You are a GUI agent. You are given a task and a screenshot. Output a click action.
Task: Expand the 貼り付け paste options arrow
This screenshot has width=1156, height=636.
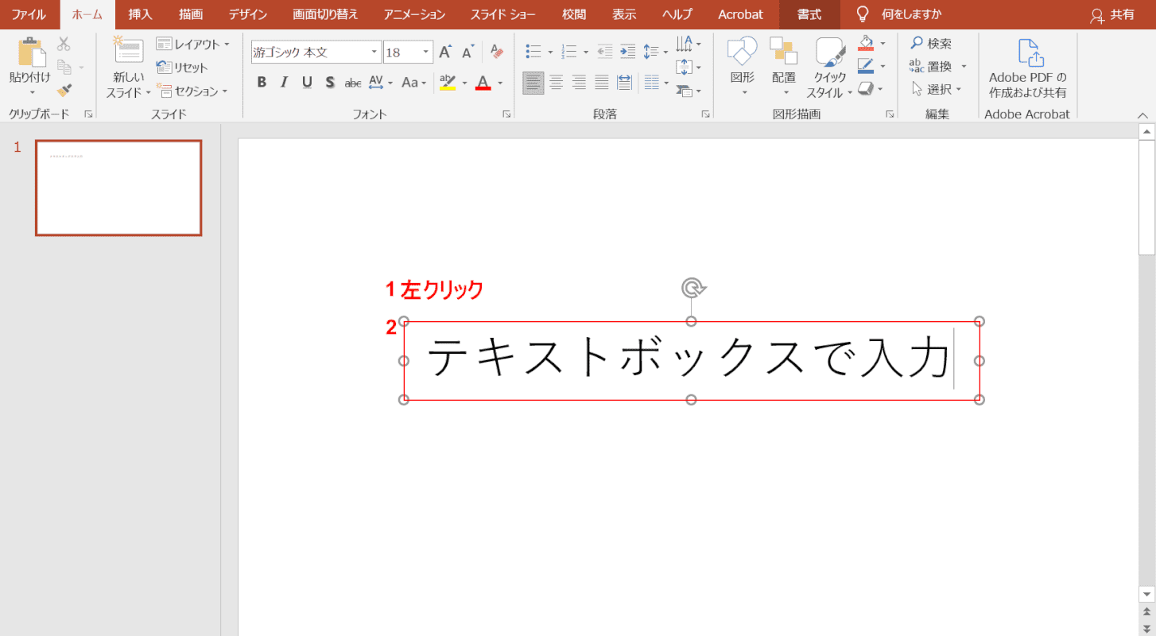(x=33, y=93)
